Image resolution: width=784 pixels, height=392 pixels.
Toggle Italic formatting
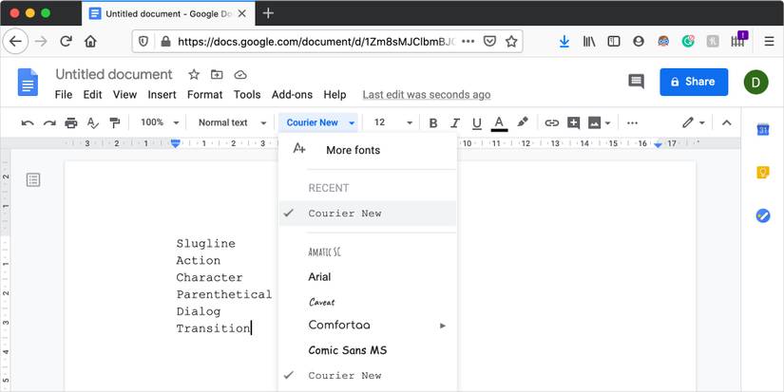click(455, 122)
